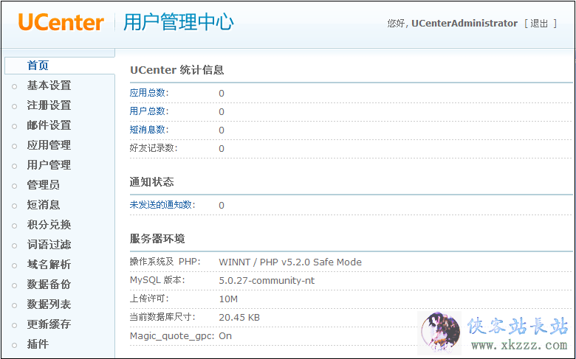Open 基本设置 in the sidebar

tap(49, 86)
